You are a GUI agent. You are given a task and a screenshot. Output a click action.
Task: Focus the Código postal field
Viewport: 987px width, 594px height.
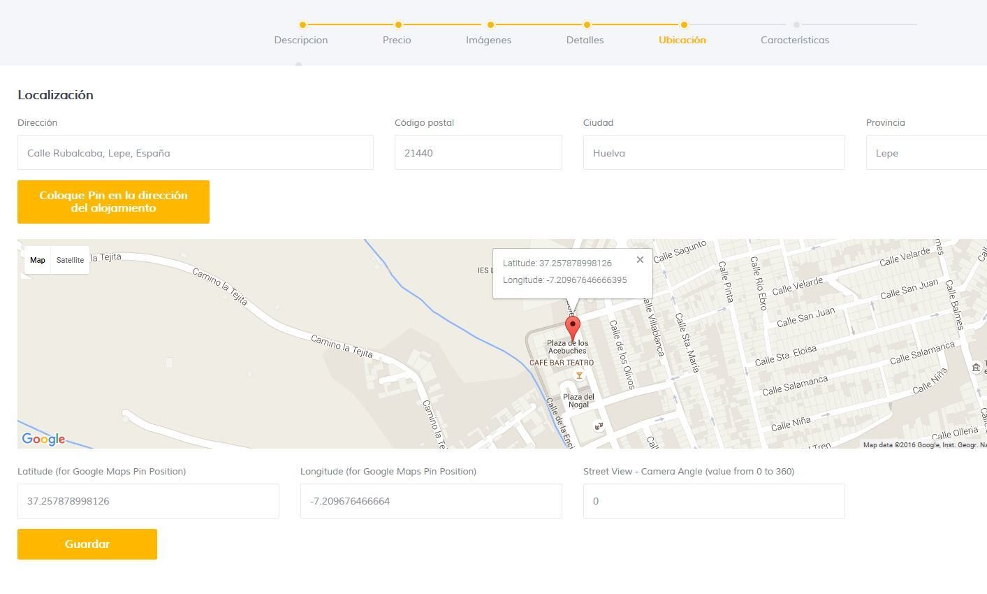point(478,152)
